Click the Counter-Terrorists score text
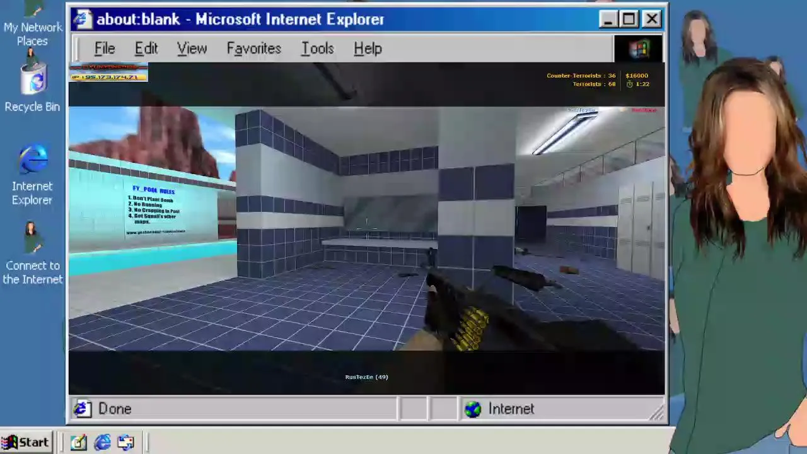Screen dimensions: 807x454 coord(581,76)
